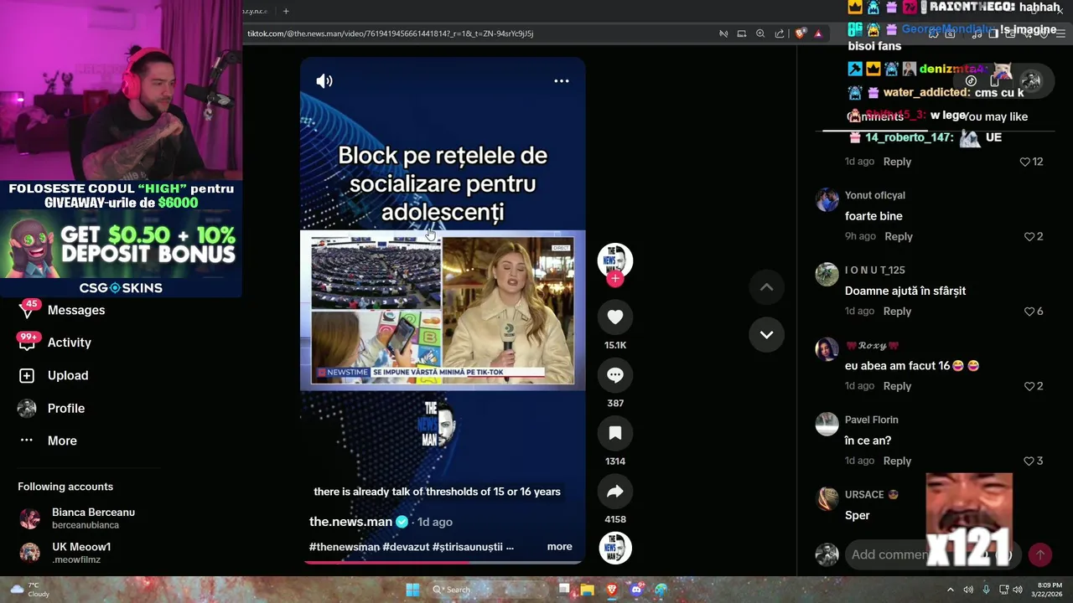
Task: Click the Add comment input field
Action: point(889,554)
